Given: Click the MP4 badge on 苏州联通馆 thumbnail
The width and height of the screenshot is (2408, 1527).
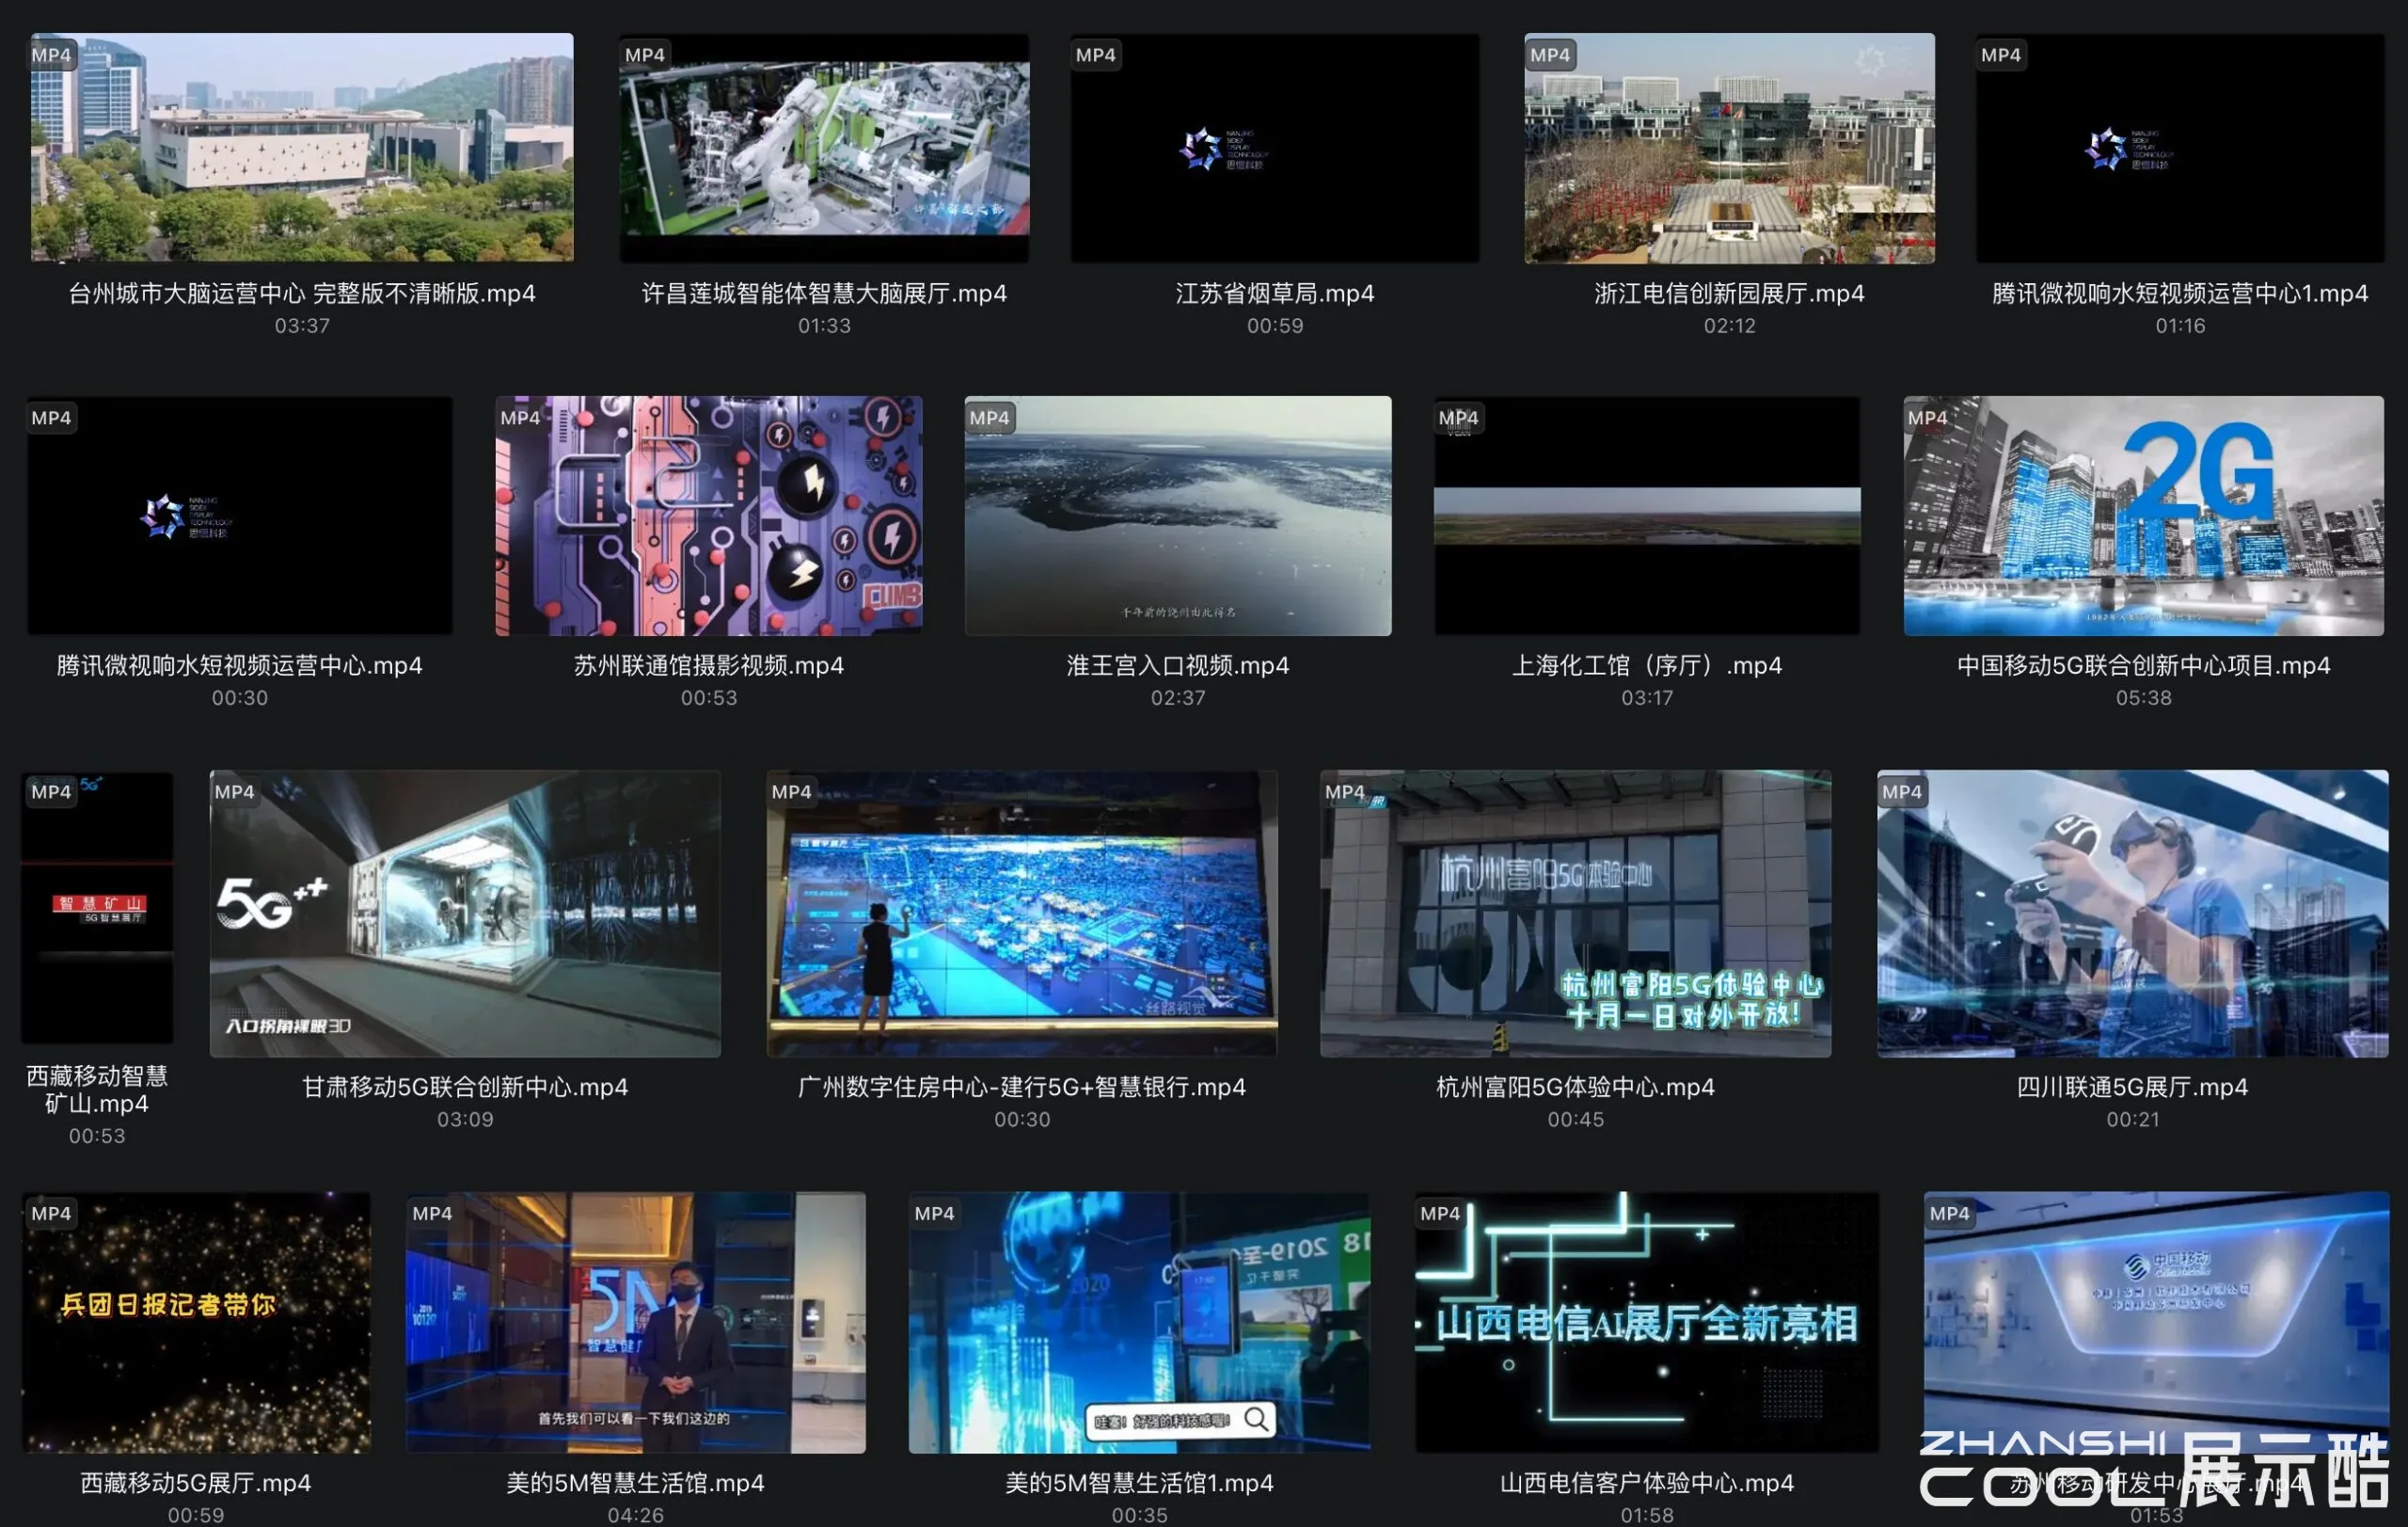Looking at the screenshot, I should click(521, 418).
